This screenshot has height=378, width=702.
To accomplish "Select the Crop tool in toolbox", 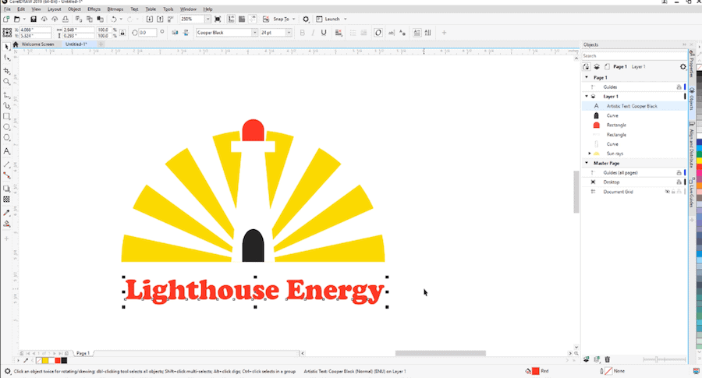I will (x=7, y=70).
